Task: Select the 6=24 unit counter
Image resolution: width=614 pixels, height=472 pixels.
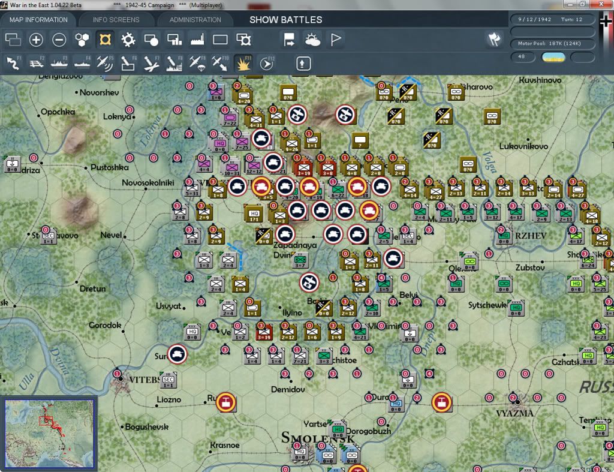Action: (588, 261)
